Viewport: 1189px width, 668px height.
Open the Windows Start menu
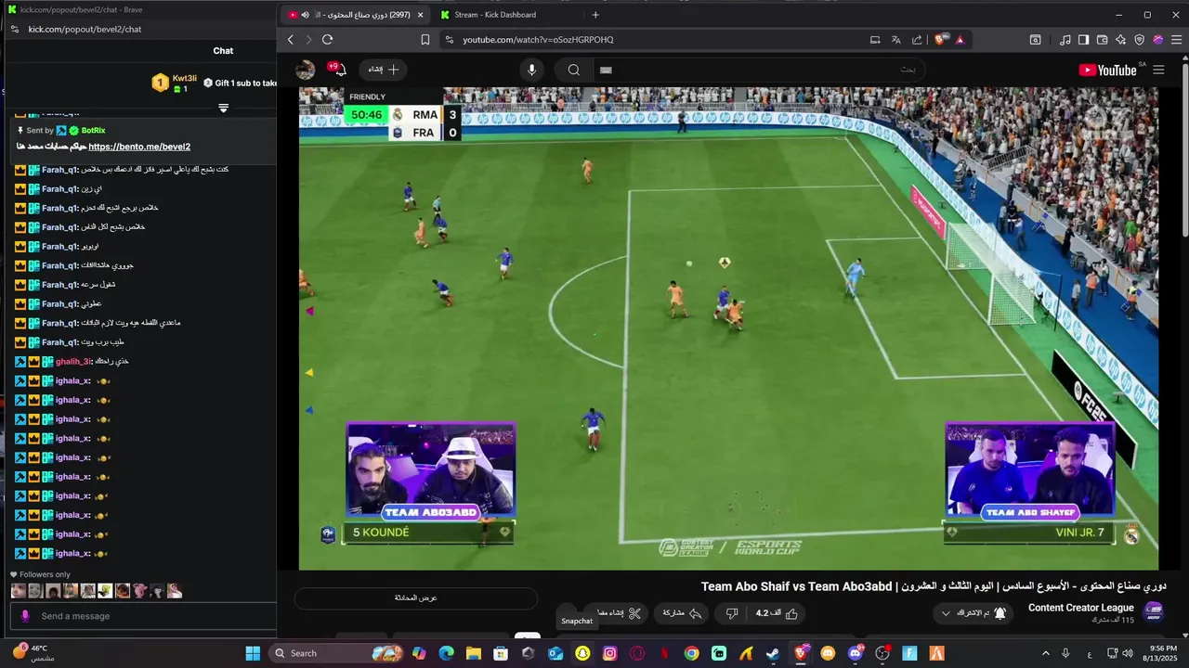click(253, 653)
